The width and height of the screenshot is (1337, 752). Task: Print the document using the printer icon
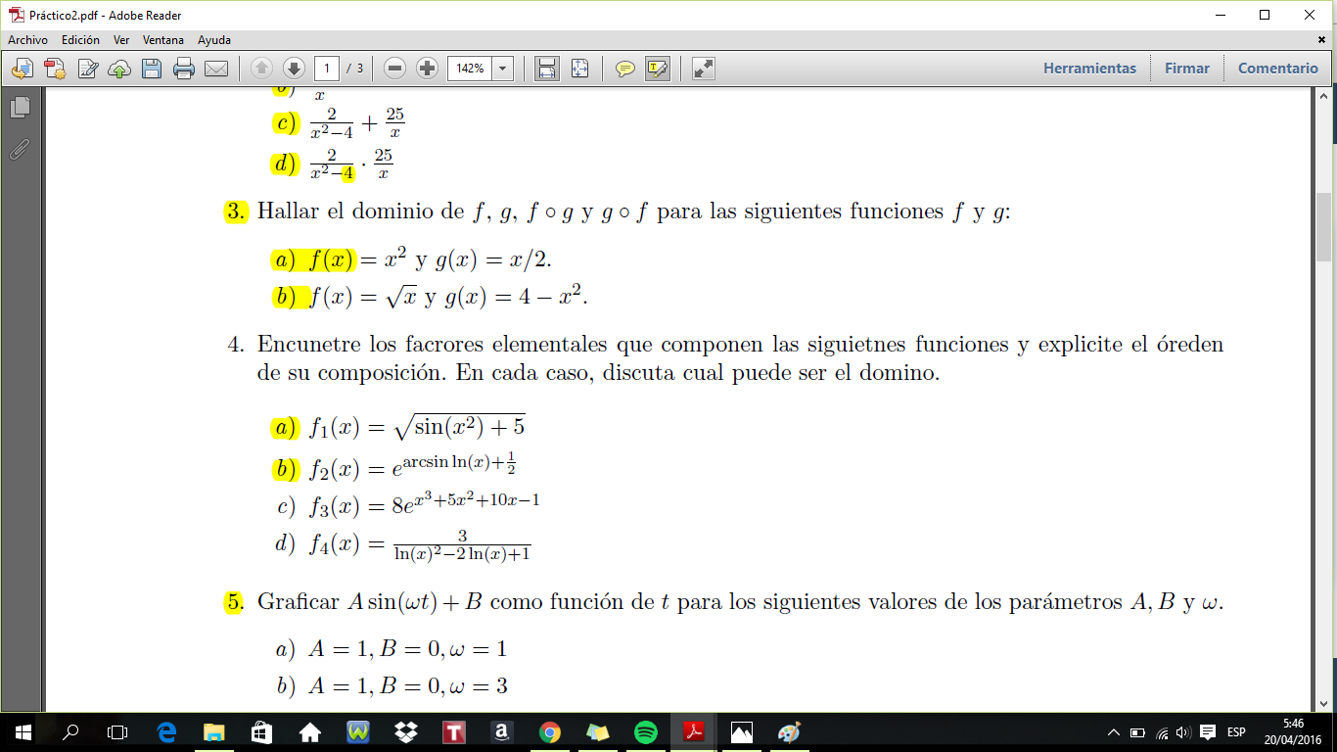click(184, 69)
